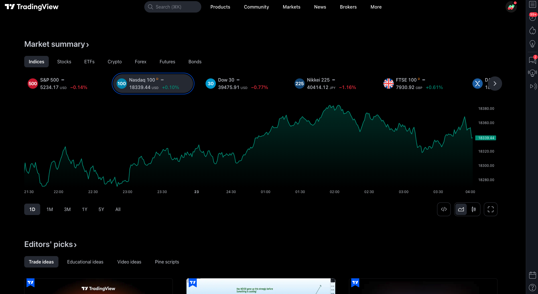
Task: Set chart range to 1D
Action: (32, 209)
